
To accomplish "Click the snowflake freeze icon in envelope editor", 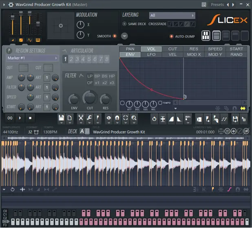I will click(218, 109).
